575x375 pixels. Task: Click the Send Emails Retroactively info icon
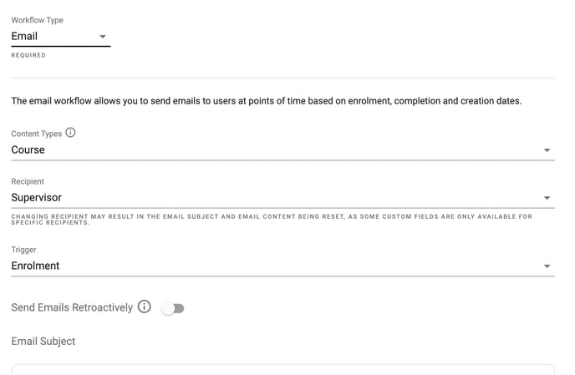coord(144,307)
